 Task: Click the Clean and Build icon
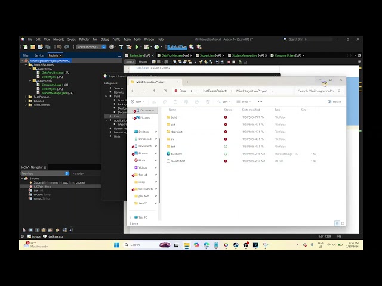(129, 47)
